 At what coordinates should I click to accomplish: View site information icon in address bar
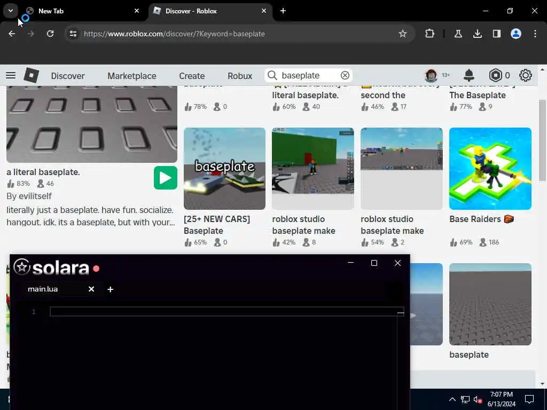pyautogui.click(x=73, y=34)
